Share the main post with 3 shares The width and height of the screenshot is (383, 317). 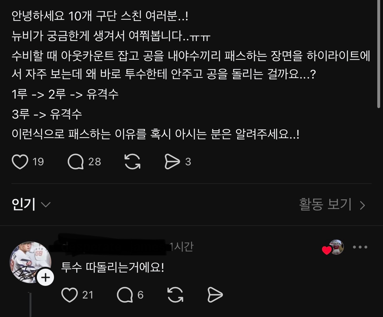coord(172,162)
